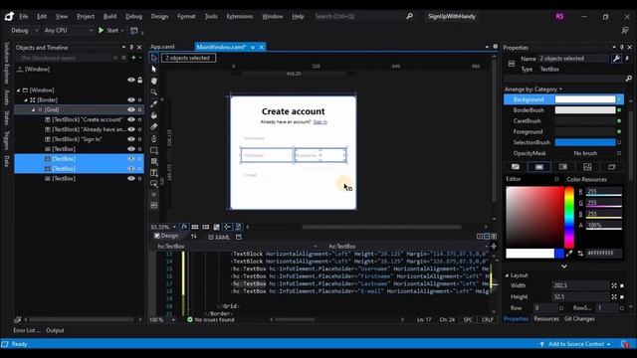Click the Start debugging button

108,31
